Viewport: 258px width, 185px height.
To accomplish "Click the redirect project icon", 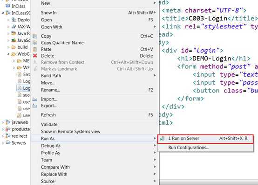I will click(8, 136).
